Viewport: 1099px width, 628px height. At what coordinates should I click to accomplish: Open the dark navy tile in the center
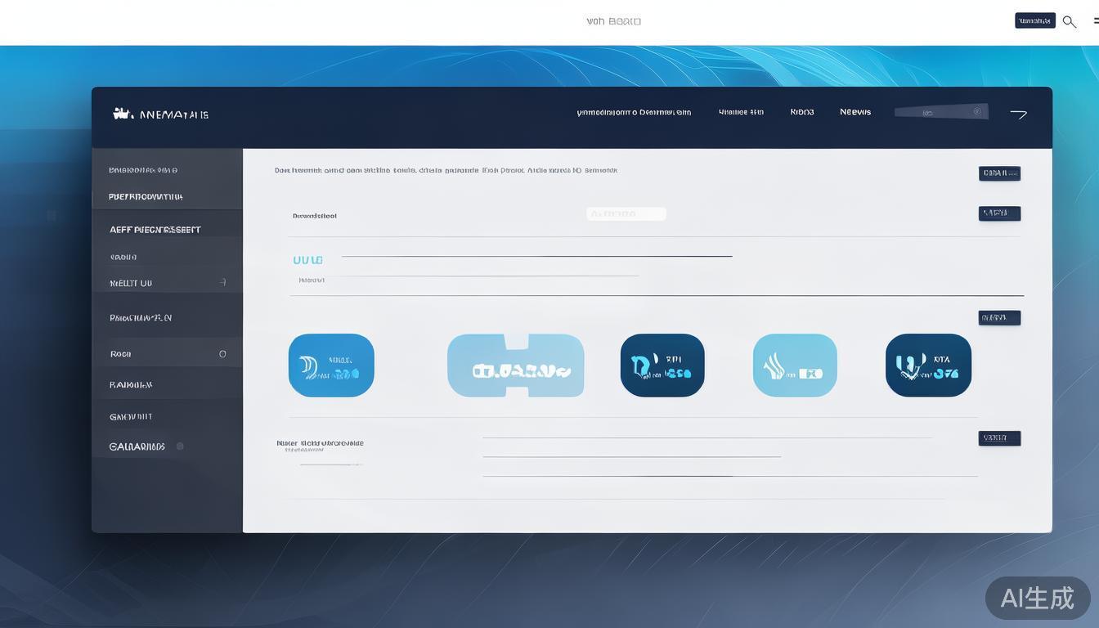(x=662, y=366)
